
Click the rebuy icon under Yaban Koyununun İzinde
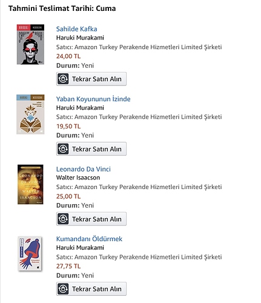[x=63, y=149]
